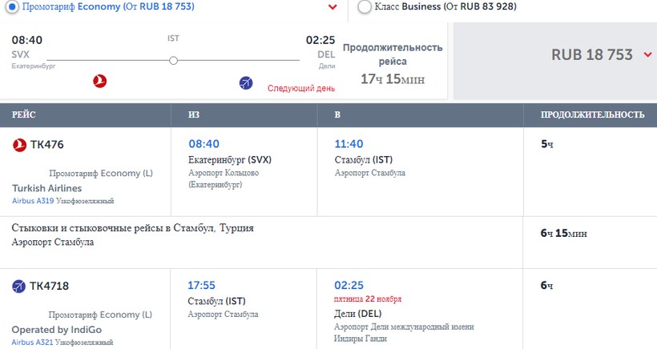Click the РЕЙС column header
The image size is (657, 349).
24,115
